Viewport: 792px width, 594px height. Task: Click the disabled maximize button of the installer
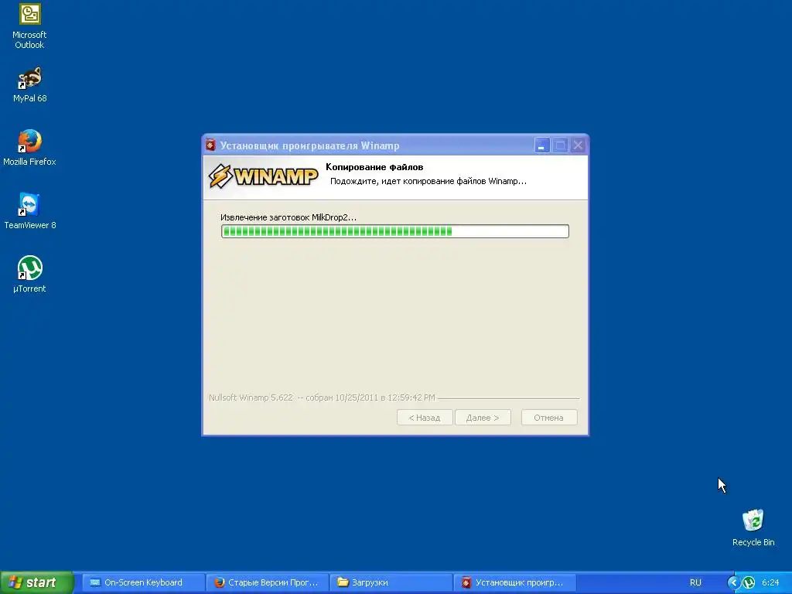pyautogui.click(x=560, y=145)
